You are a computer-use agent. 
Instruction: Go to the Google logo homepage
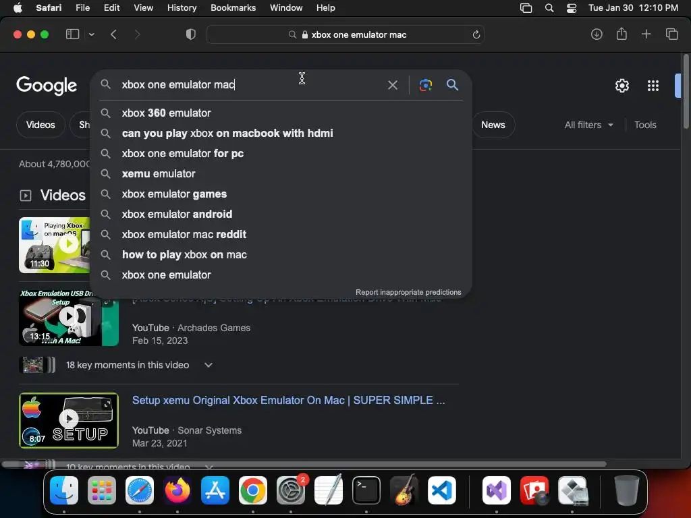coord(47,86)
